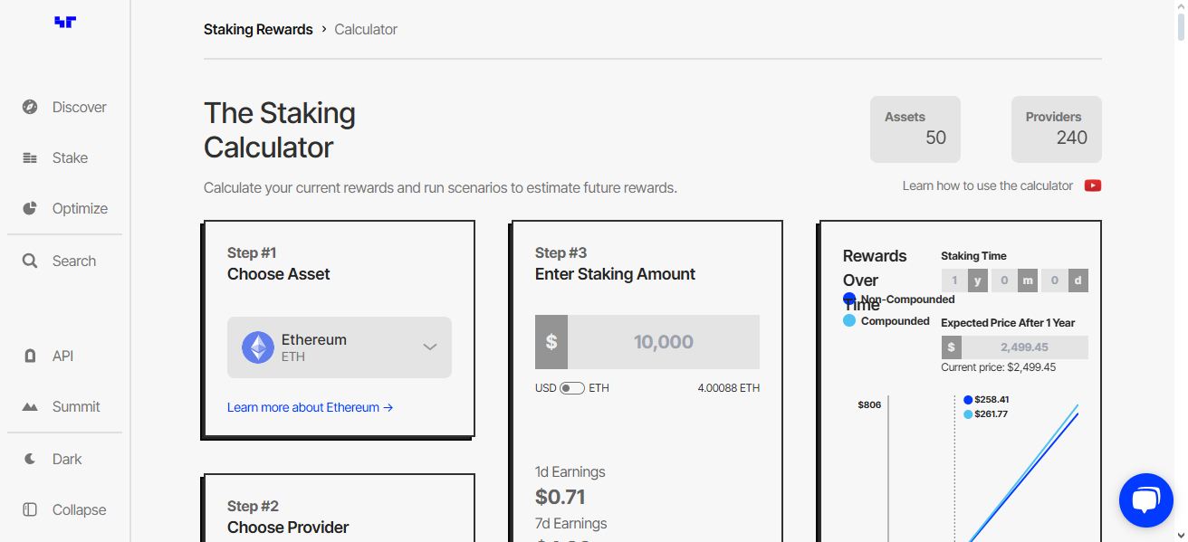Click Collapse sidebar label

(x=79, y=509)
